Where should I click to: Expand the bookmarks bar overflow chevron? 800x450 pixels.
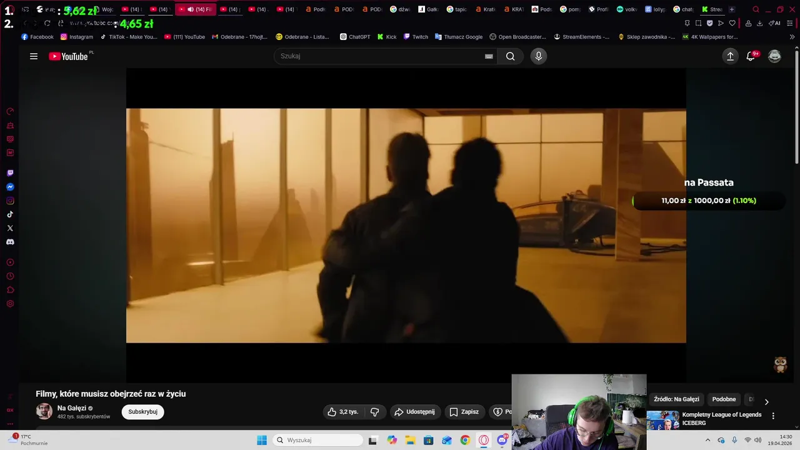[x=792, y=37]
